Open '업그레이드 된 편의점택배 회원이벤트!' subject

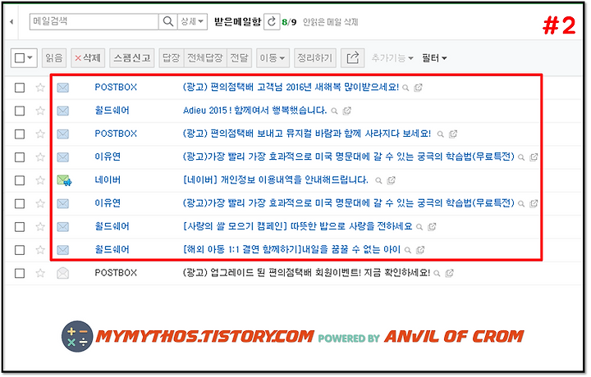(x=306, y=273)
